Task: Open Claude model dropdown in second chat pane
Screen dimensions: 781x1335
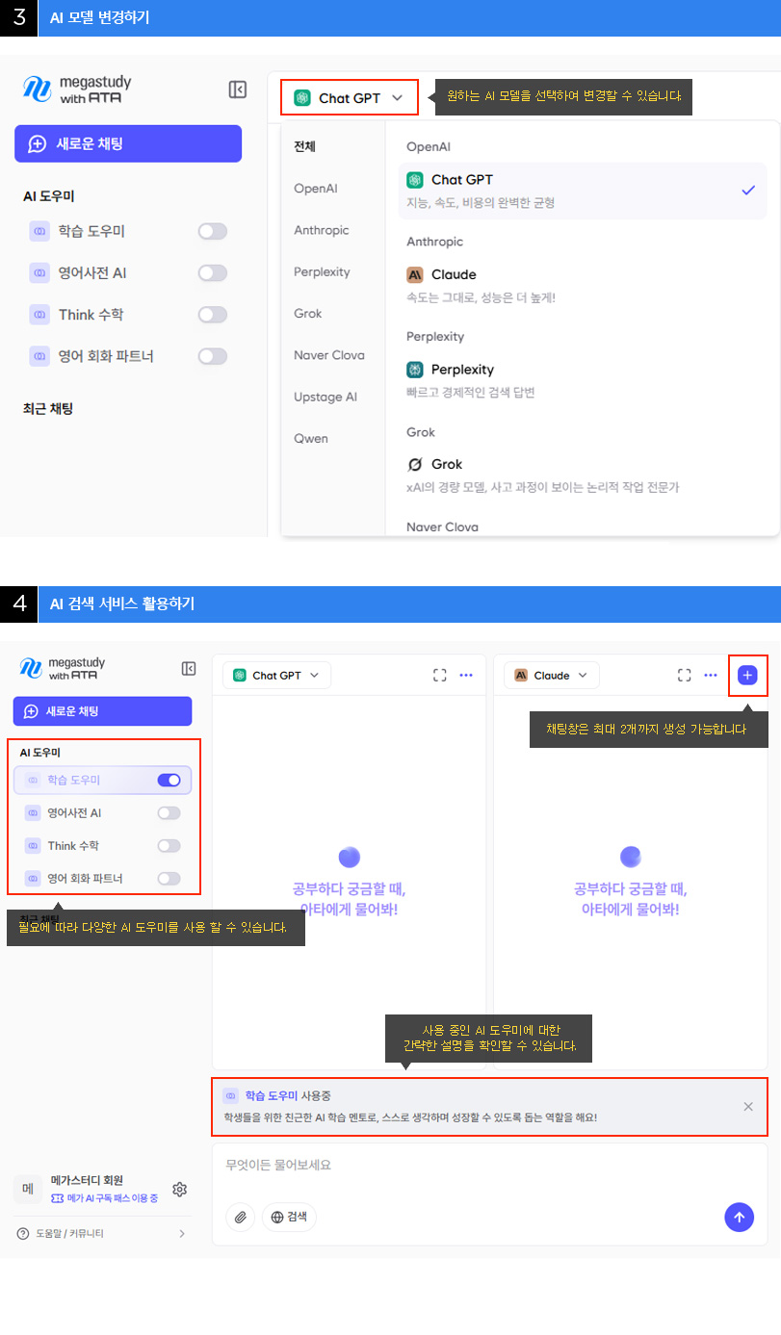Action: point(552,676)
